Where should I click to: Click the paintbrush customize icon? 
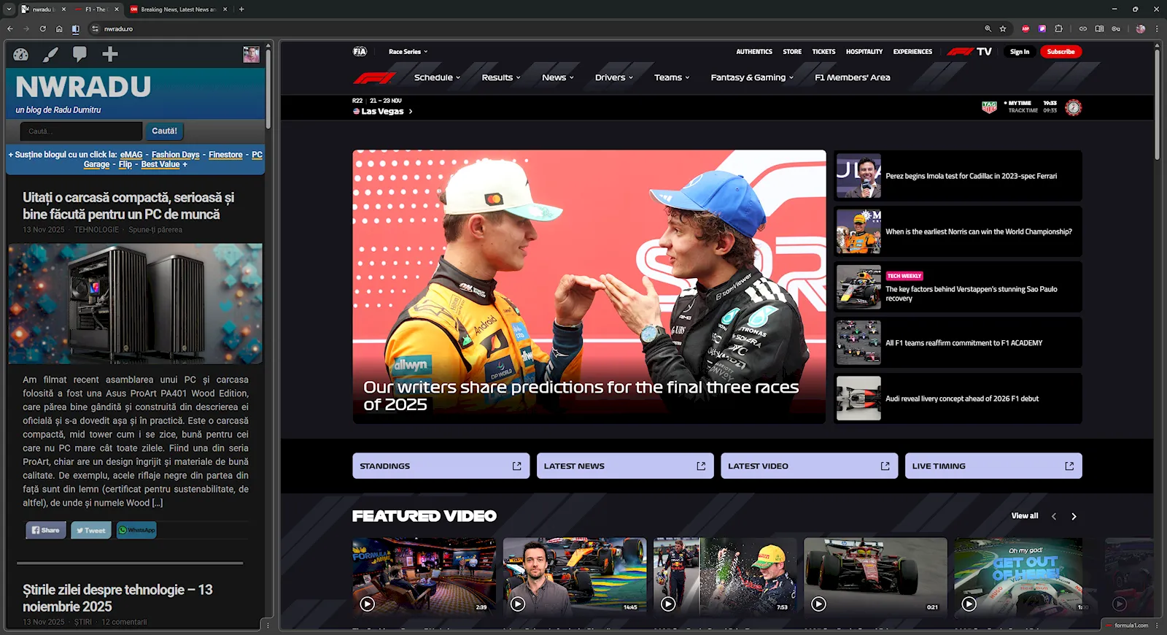tap(50, 55)
